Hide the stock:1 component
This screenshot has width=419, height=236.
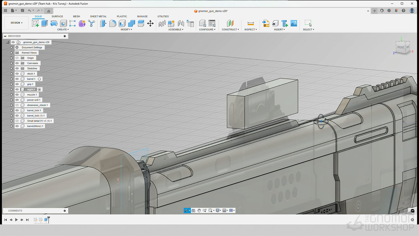click(17, 74)
